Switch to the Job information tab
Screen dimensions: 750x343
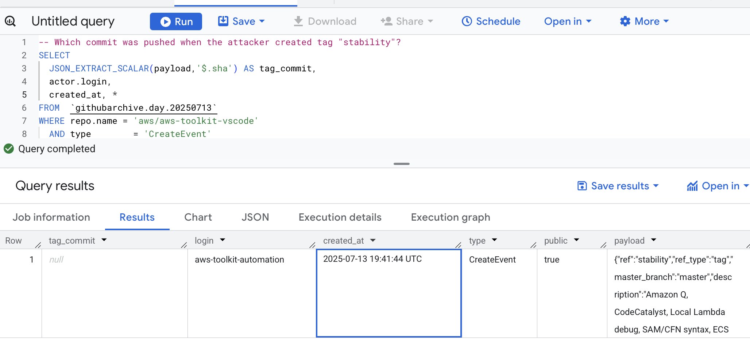(51, 217)
